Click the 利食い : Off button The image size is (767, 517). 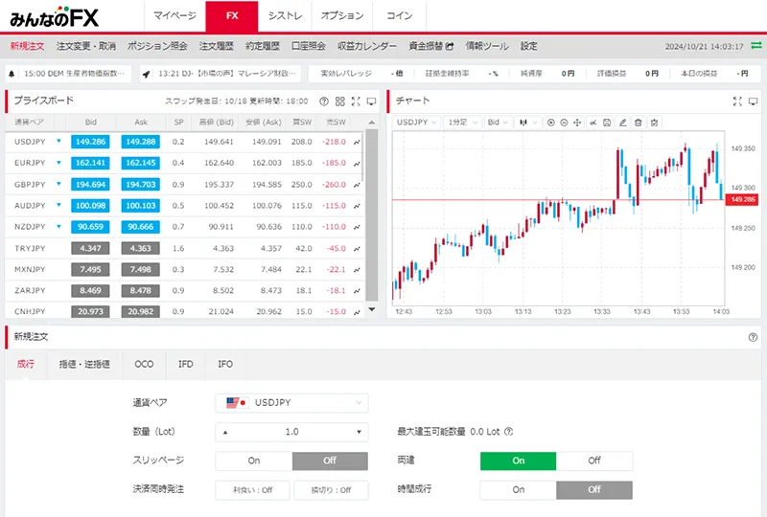tap(253, 489)
